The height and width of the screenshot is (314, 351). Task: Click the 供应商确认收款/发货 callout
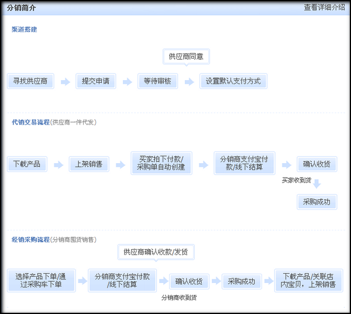click(x=156, y=252)
